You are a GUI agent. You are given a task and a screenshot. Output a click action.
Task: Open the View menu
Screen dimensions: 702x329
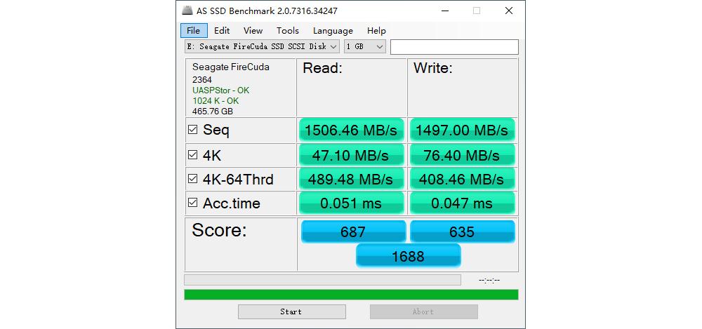pos(253,31)
